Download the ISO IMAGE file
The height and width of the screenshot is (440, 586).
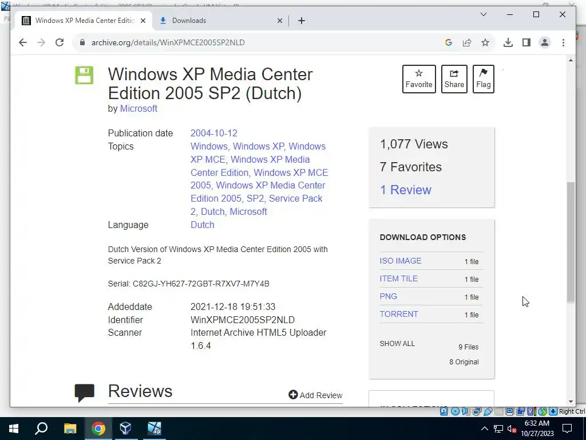point(400,261)
